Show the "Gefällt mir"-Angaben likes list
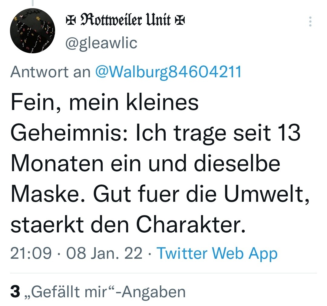The width and height of the screenshot is (327, 306). [x=109, y=291]
